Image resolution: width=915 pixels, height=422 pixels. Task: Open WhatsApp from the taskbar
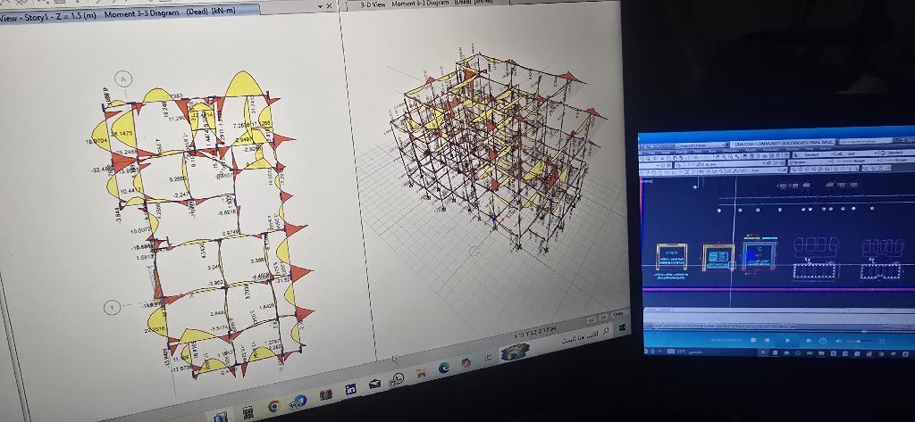click(x=396, y=379)
